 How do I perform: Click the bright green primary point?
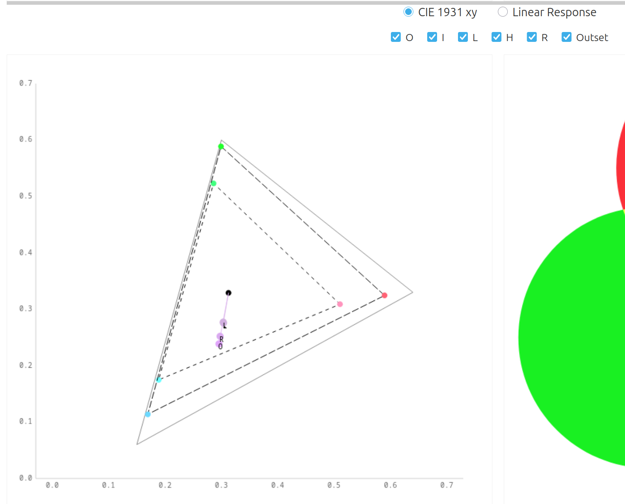(221, 147)
